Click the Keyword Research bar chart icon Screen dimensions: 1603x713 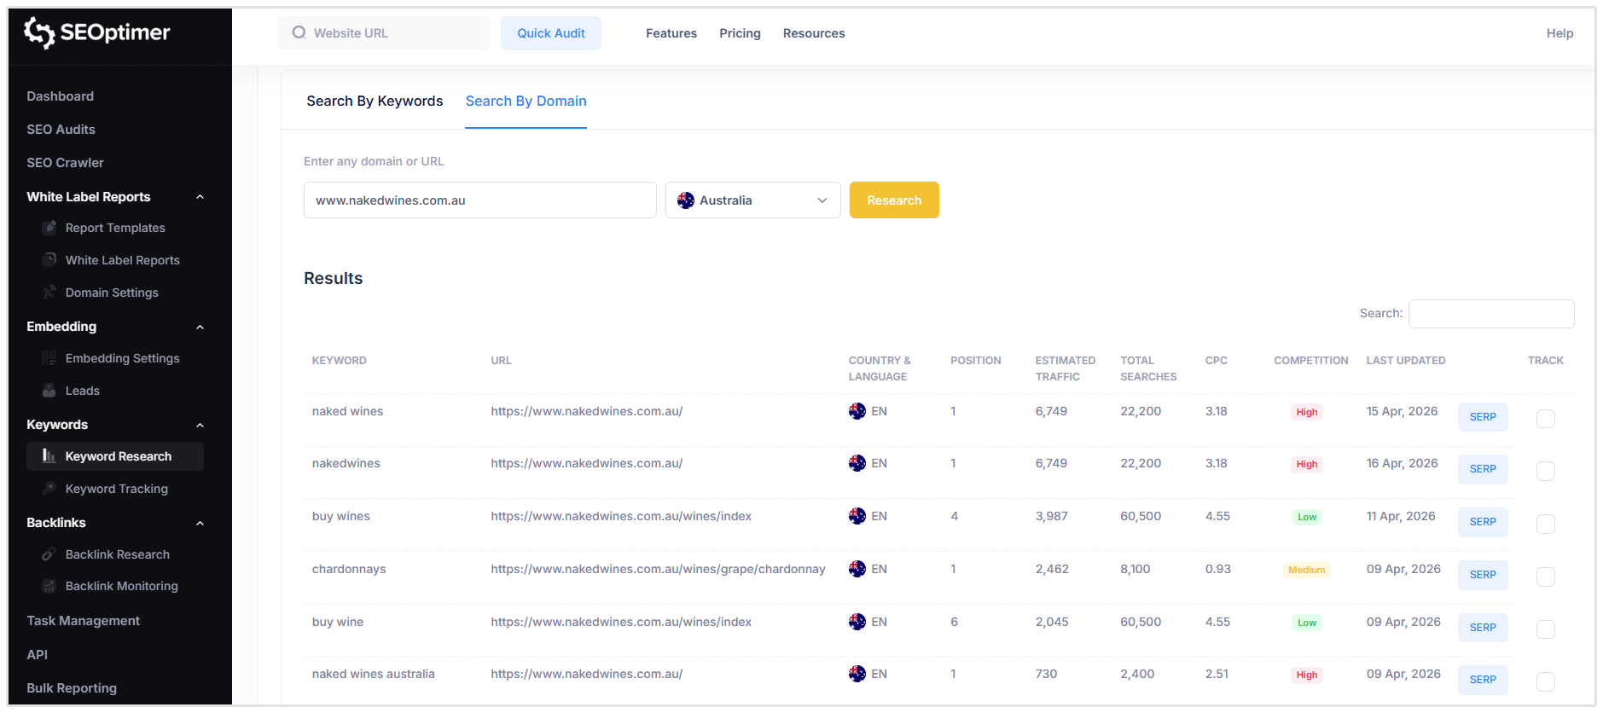pyautogui.click(x=49, y=456)
